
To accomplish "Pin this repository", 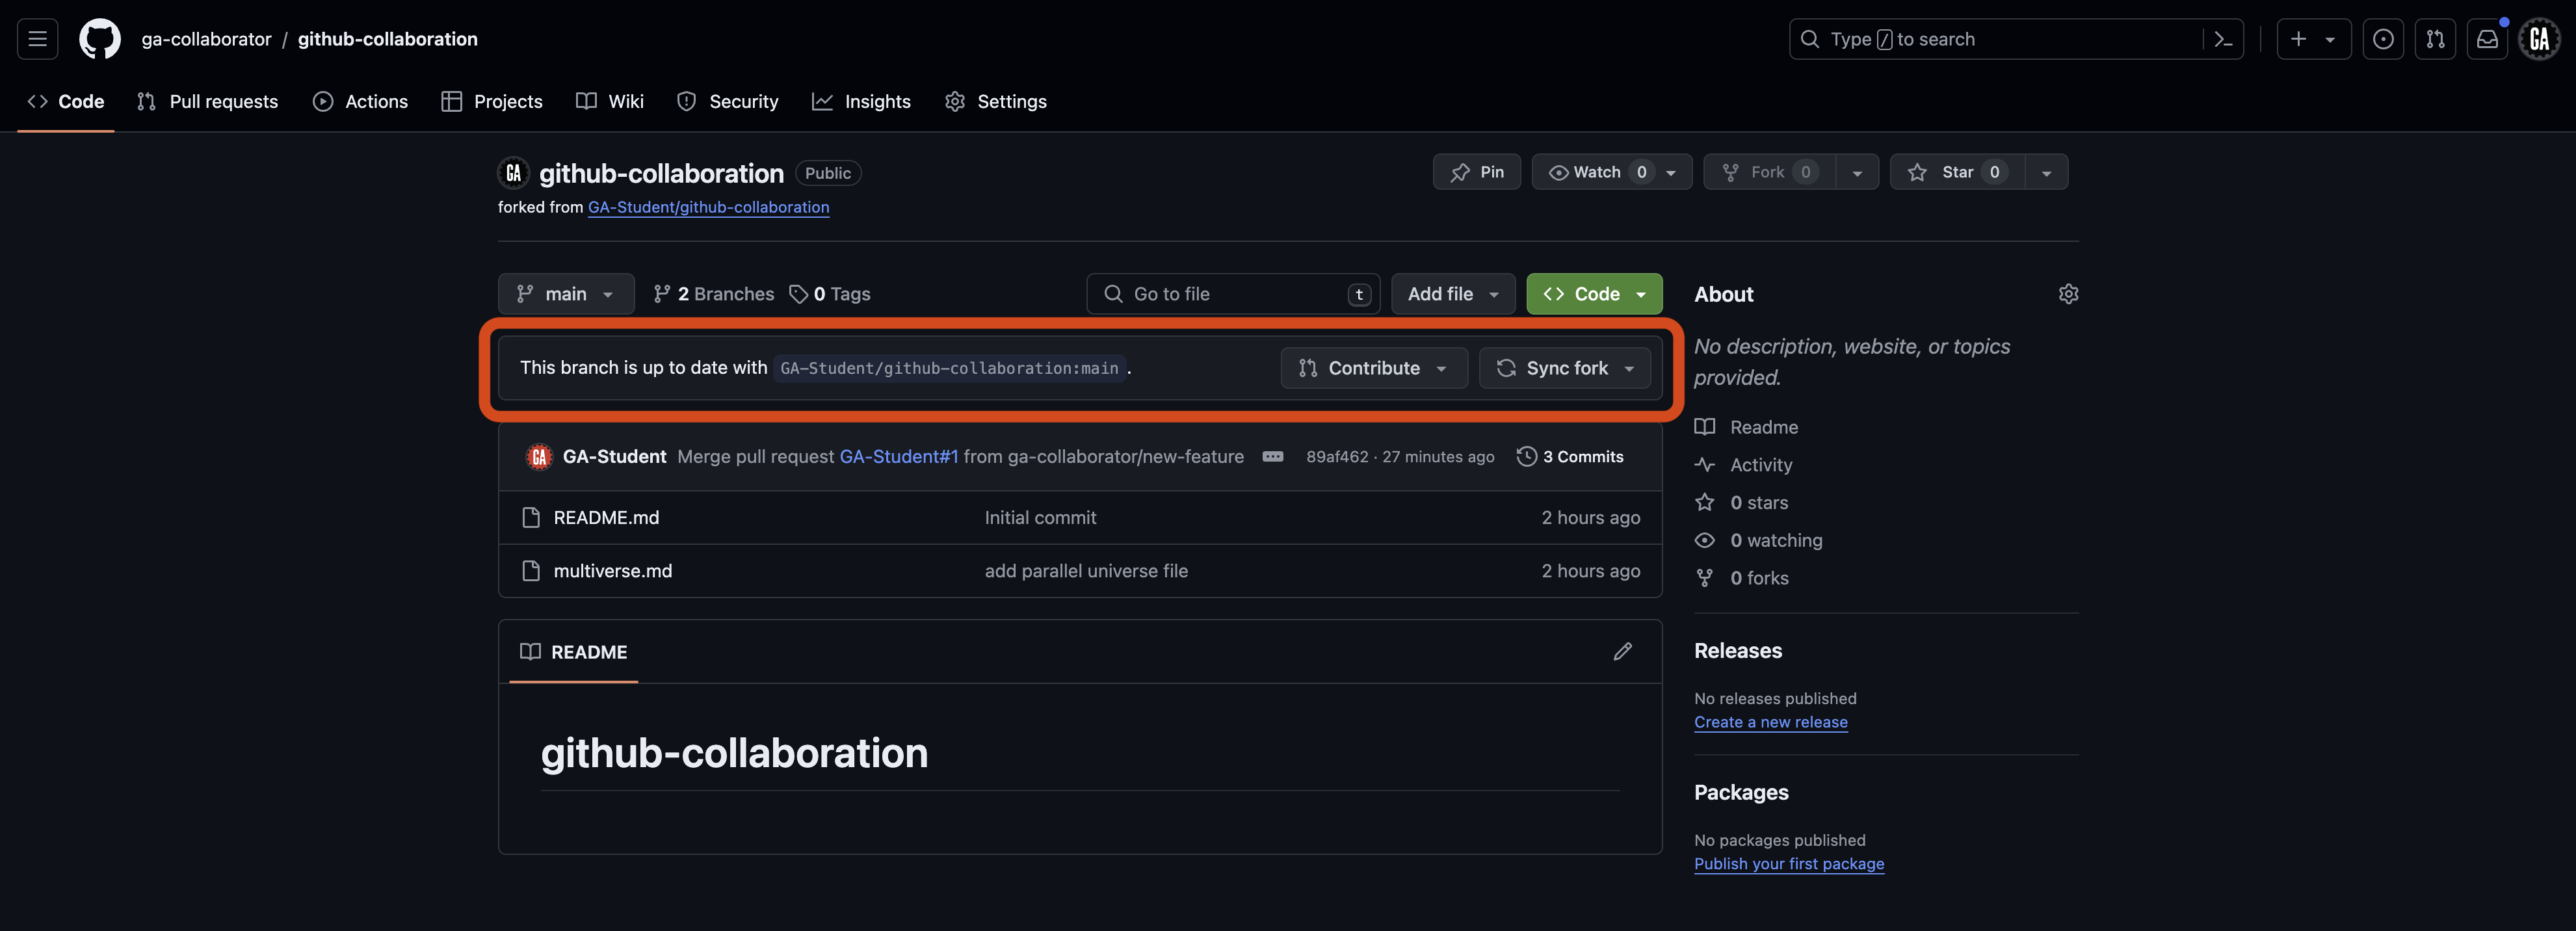I will point(1477,171).
